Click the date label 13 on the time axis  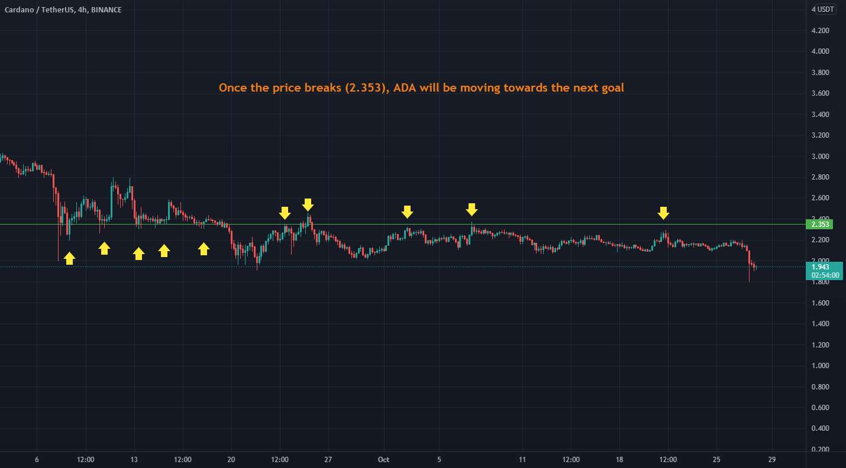pos(134,460)
